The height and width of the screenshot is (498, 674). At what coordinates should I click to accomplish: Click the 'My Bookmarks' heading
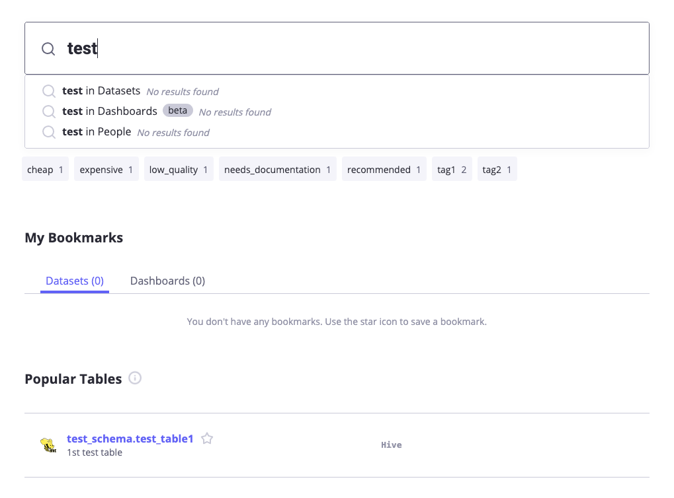pos(74,237)
